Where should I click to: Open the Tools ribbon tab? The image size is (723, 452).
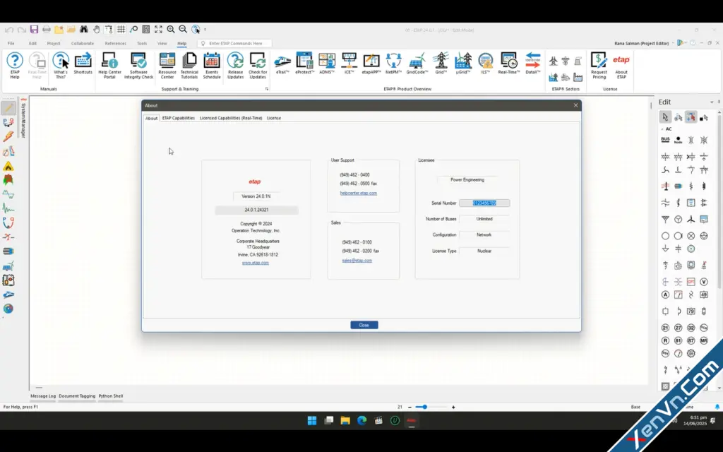point(141,43)
